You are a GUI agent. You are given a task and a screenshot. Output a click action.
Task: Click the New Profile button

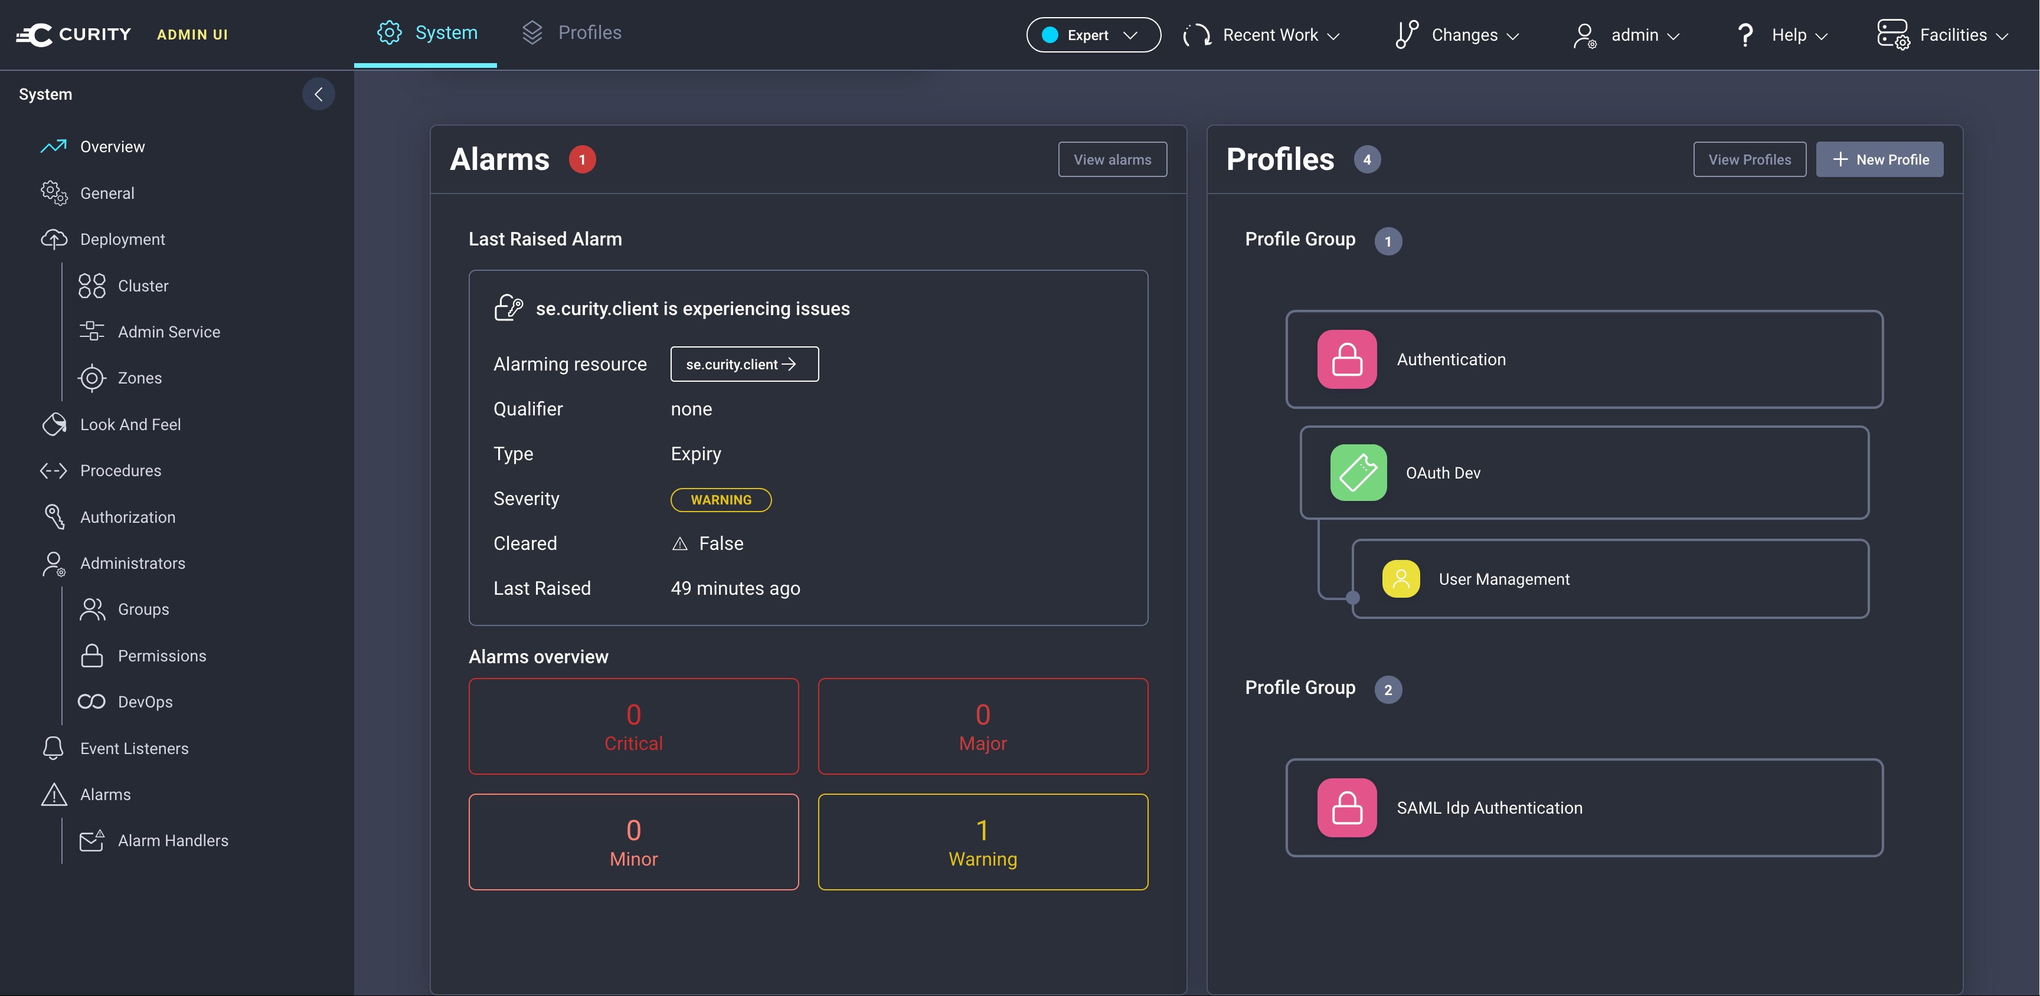click(x=1879, y=159)
